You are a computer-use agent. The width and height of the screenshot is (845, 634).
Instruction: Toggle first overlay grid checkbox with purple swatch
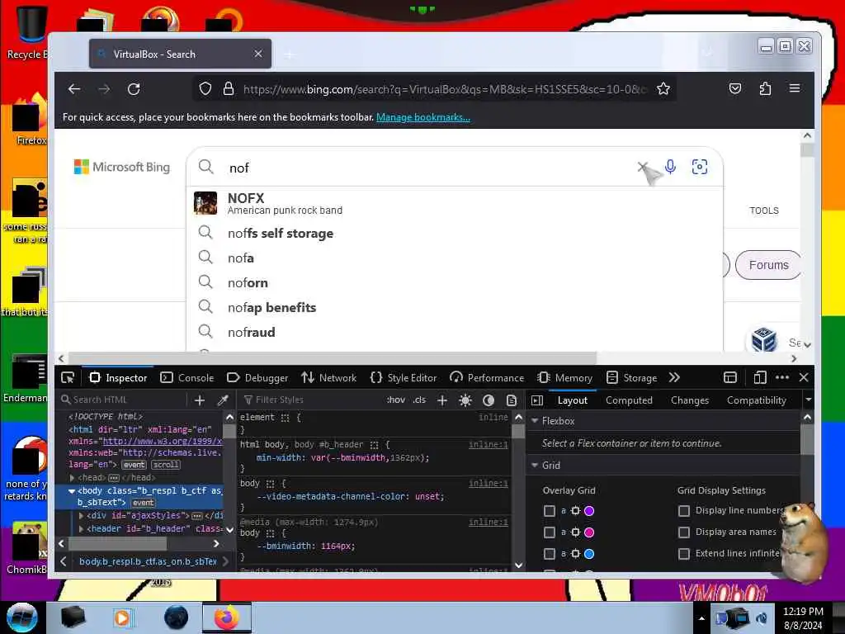click(x=549, y=510)
